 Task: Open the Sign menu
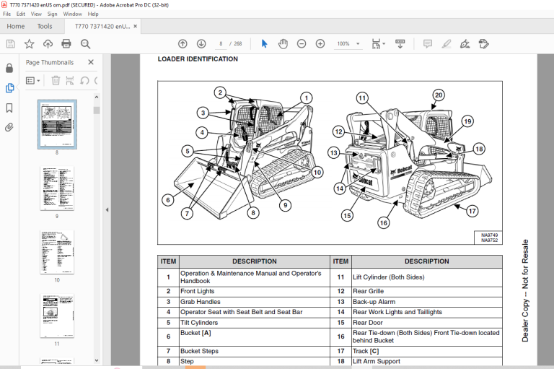pyautogui.click(x=52, y=14)
